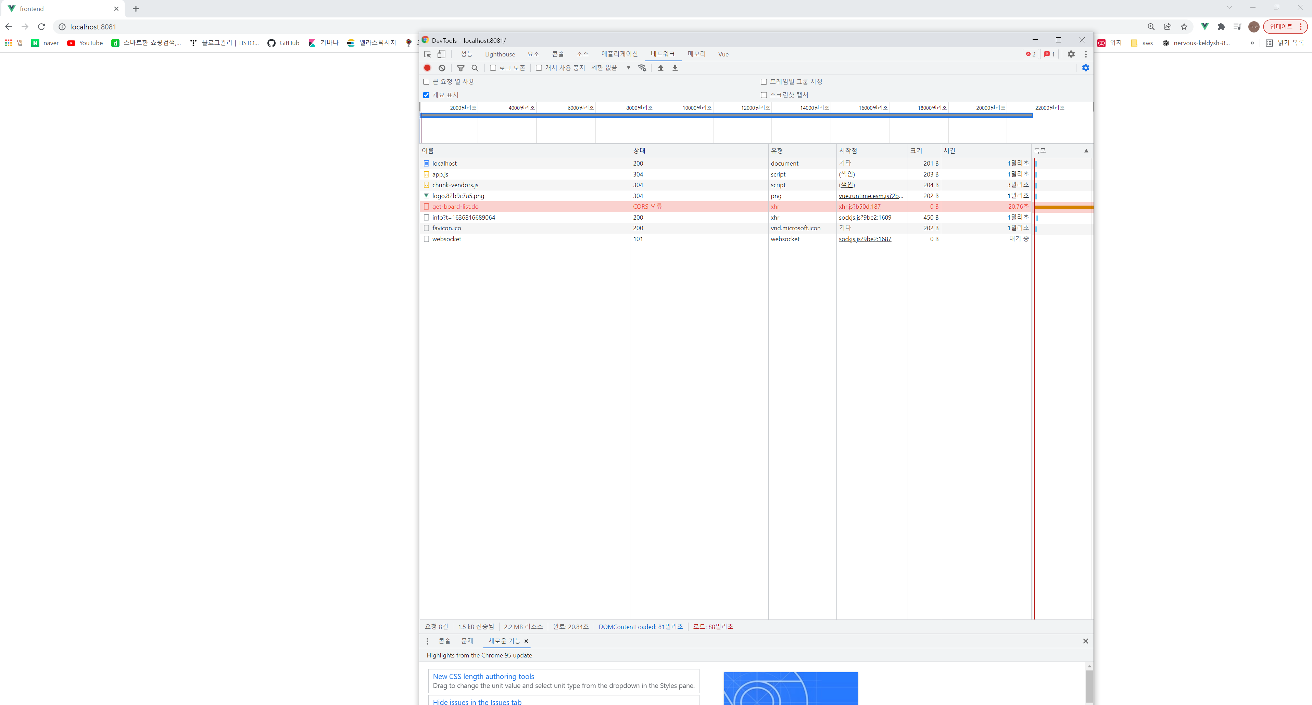Toggle device toolbar icon

(x=441, y=54)
